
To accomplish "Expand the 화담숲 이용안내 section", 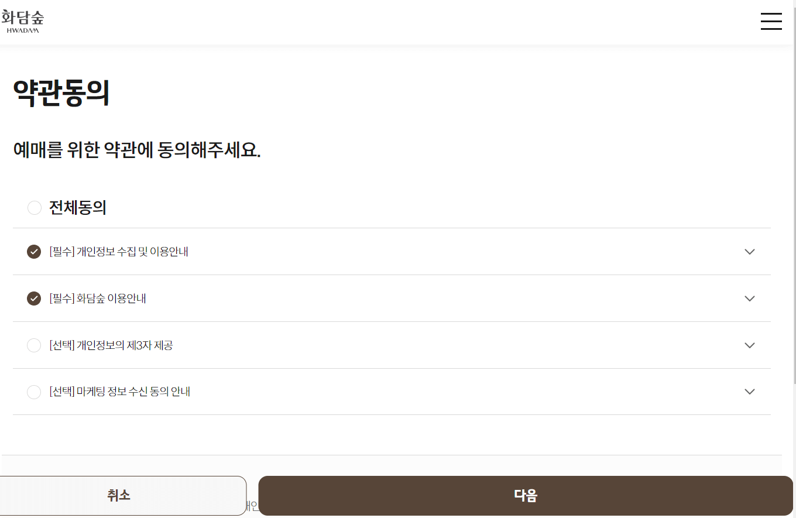I will point(750,299).
